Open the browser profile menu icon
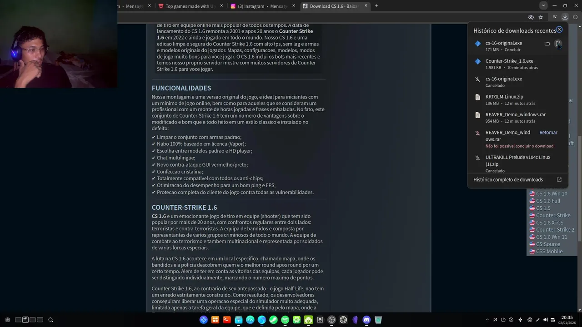This screenshot has width=582, height=327. [575, 17]
